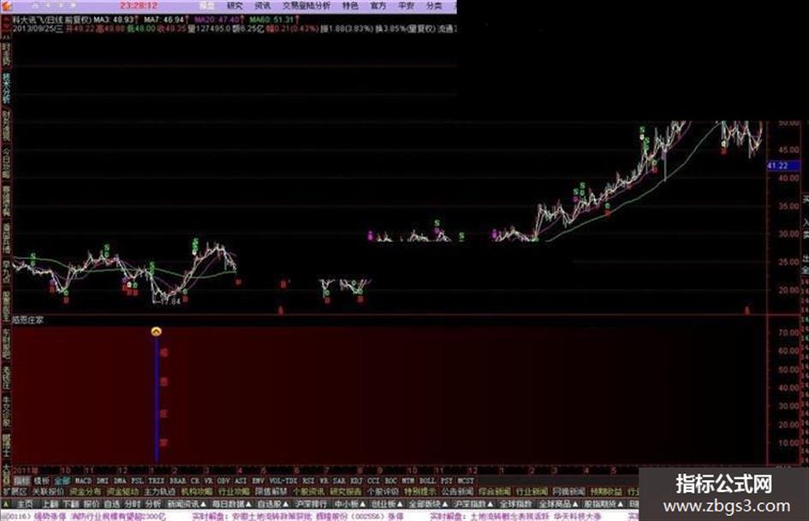Select the CCI indicator tab
This screenshot has height=521, width=809.
(373, 481)
